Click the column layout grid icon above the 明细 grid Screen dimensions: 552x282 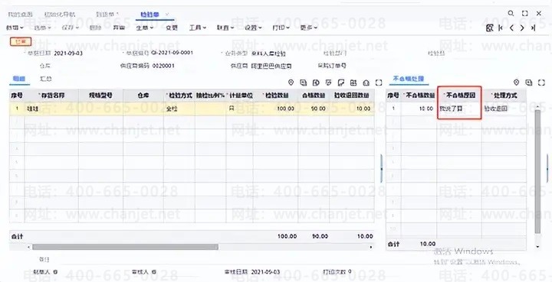tap(353, 83)
